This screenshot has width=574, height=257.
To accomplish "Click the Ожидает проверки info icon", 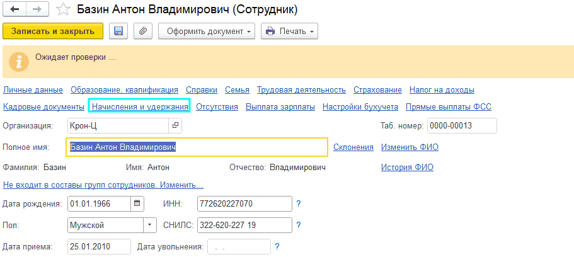I will click(x=19, y=62).
